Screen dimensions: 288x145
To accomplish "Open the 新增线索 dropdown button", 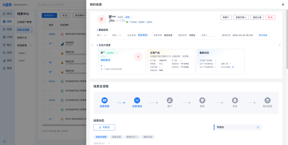I will coord(49,15).
